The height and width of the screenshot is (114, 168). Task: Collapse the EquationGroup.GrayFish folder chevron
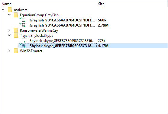(x=9, y=15)
